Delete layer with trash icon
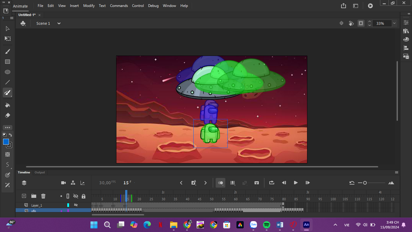 point(43,196)
